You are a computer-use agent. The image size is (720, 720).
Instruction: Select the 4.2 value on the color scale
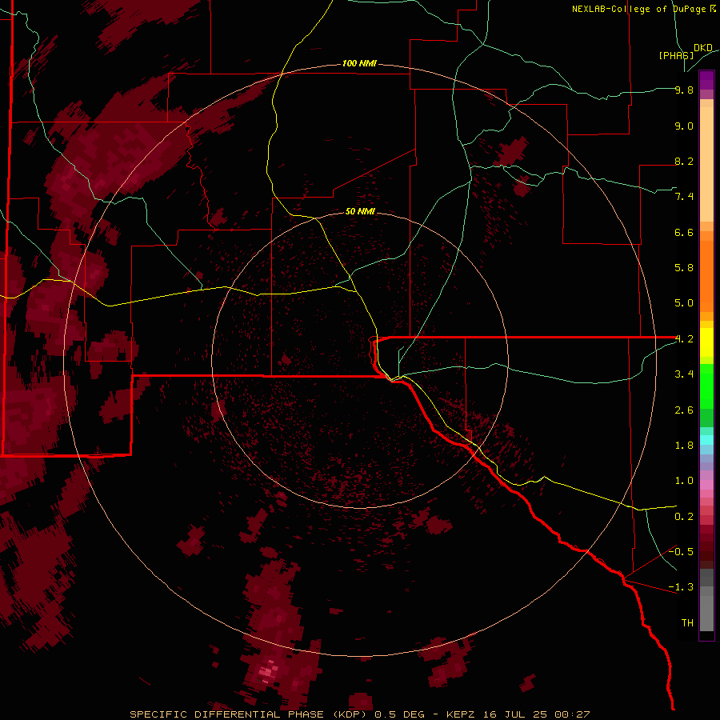[684, 339]
